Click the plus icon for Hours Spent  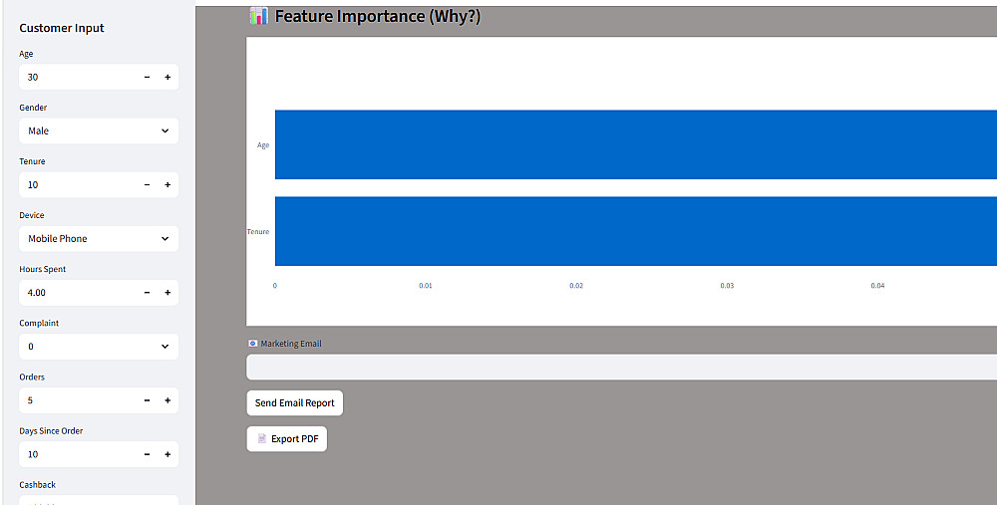pyautogui.click(x=167, y=293)
